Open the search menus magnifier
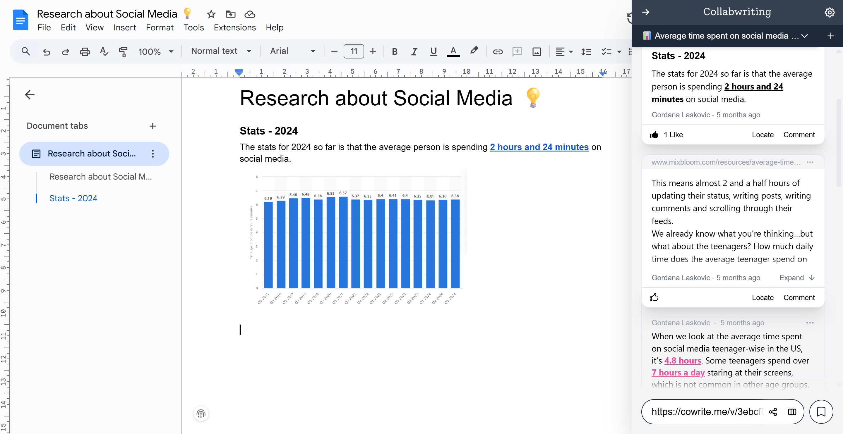 click(25, 51)
